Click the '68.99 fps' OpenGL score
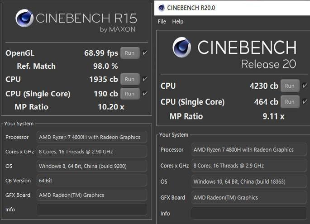 pyautogui.click(x=101, y=53)
